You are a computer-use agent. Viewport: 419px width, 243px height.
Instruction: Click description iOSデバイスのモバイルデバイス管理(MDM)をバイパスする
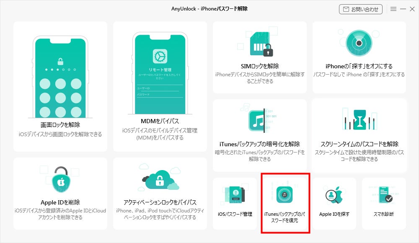(160, 134)
